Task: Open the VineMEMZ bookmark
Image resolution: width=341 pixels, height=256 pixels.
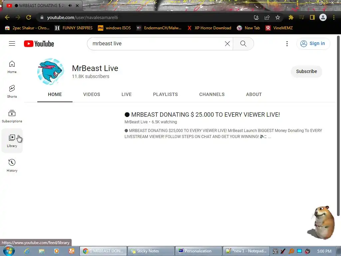Action: (279, 28)
